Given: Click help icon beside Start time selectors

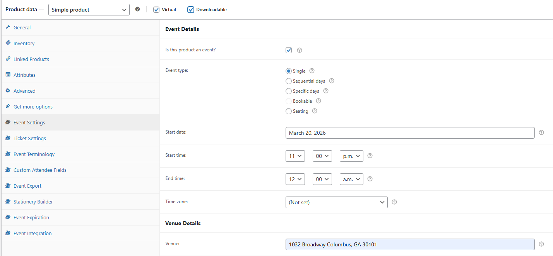Looking at the screenshot, I should point(370,156).
